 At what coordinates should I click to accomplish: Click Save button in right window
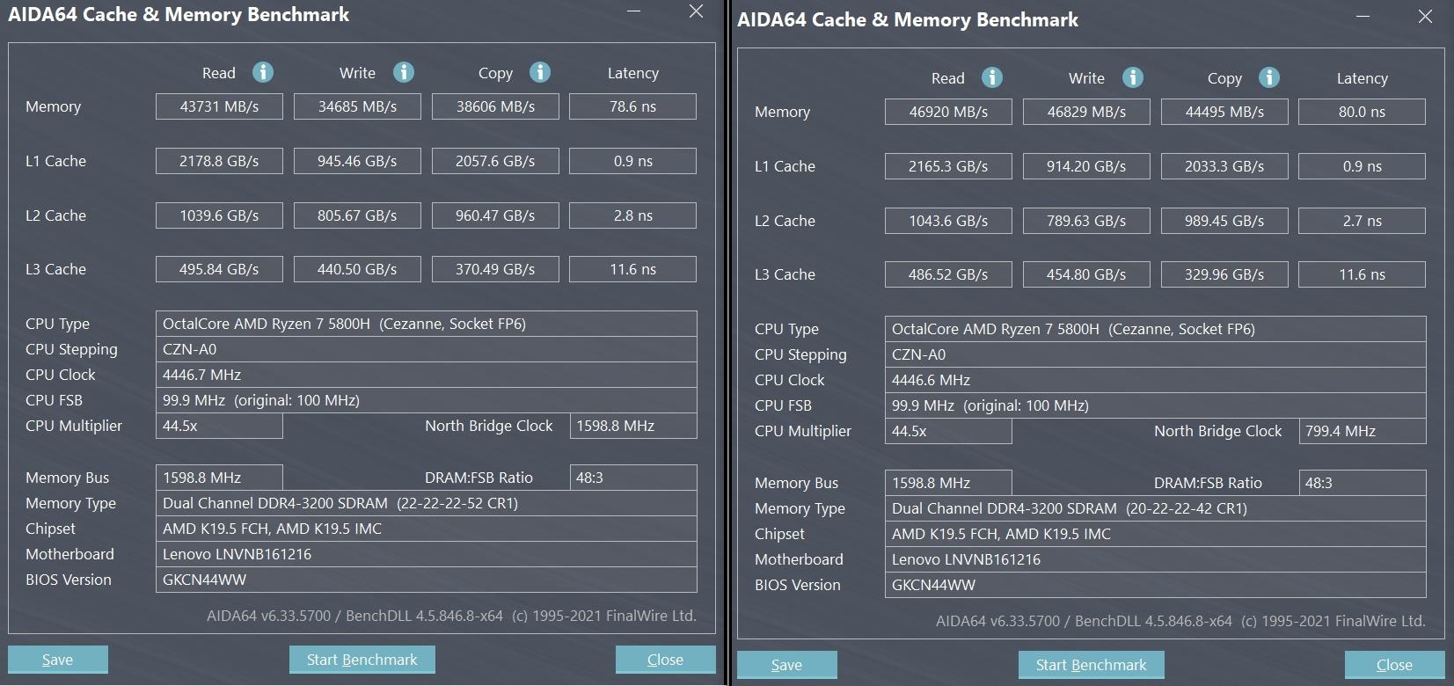787,665
